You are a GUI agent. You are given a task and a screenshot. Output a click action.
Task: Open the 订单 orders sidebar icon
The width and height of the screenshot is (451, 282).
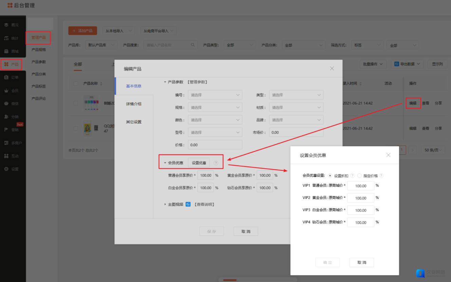(6, 77)
